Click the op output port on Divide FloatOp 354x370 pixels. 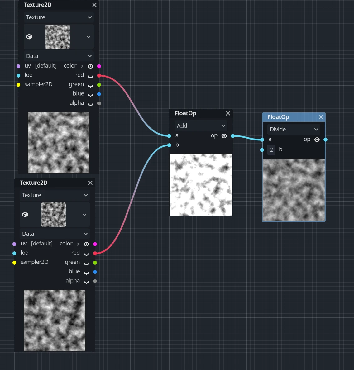(325, 140)
